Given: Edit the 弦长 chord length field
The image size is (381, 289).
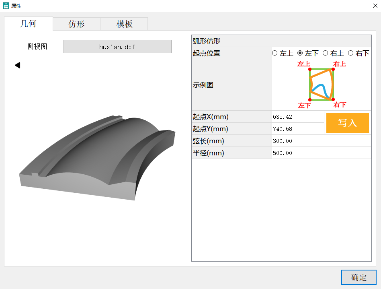Looking at the screenshot, I should pos(297,141).
